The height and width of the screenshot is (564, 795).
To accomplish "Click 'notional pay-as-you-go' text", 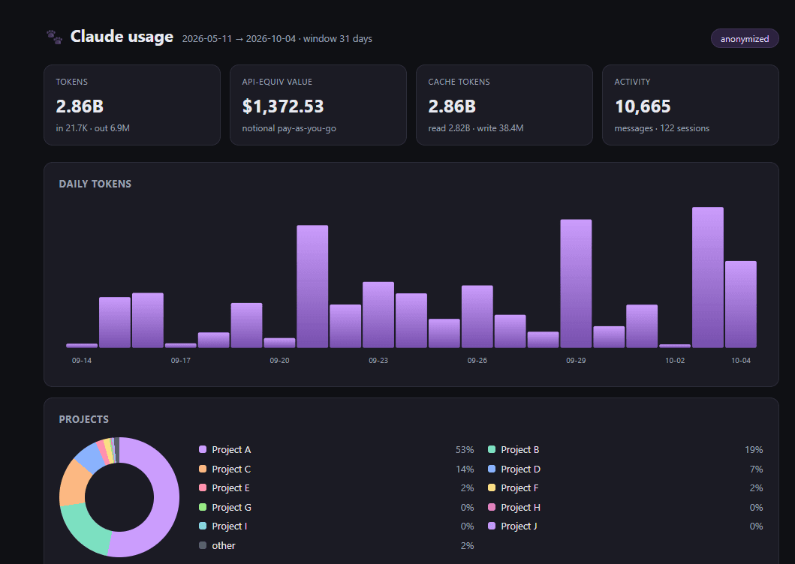I will (289, 128).
